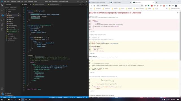Open Windows taskbar search

click(5, 100)
